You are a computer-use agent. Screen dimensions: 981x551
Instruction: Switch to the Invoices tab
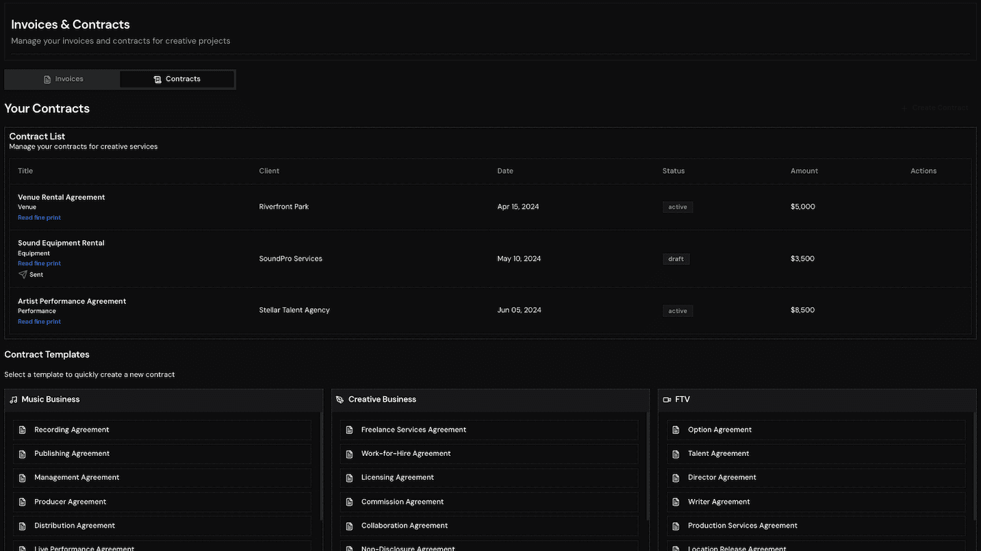pos(63,79)
